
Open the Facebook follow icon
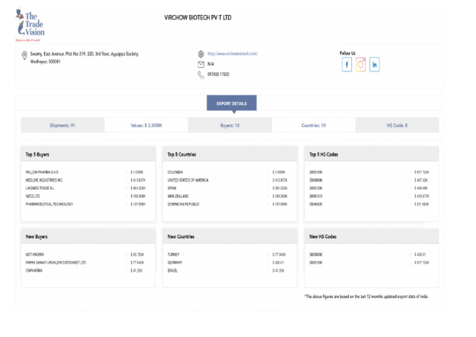point(346,65)
